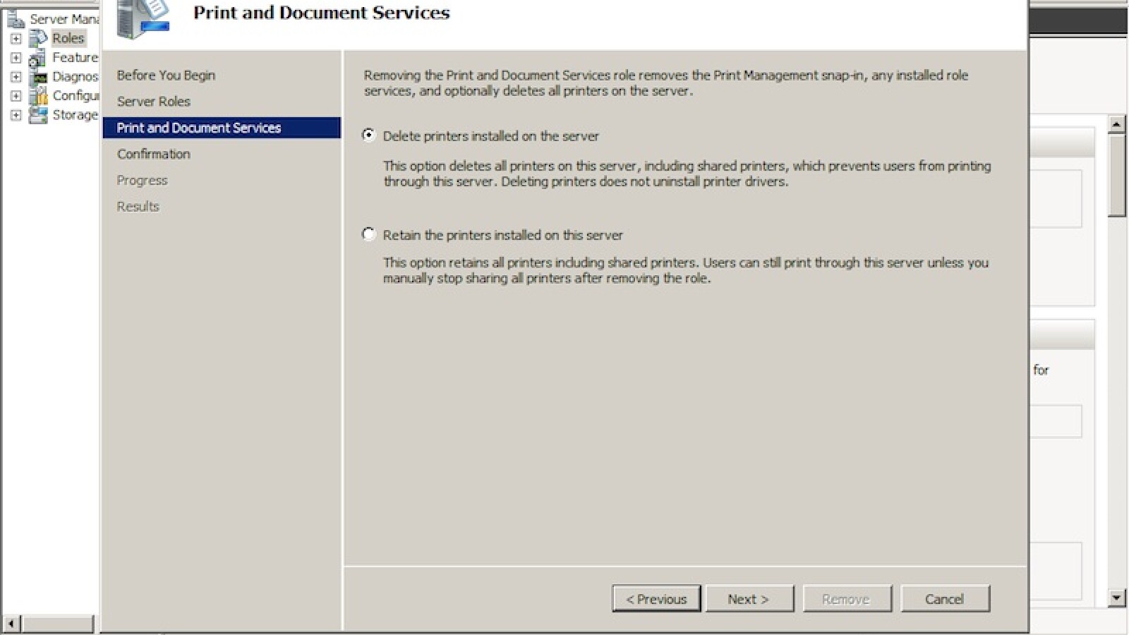1129x635 pixels.
Task: Go to the Before You Begin step
Action: [x=167, y=75]
